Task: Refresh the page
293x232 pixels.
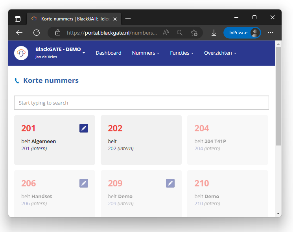Action: point(37,33)
